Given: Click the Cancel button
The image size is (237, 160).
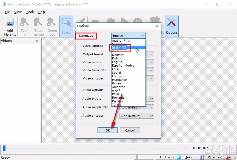Looking at the screenshot, I should [130, 130].
